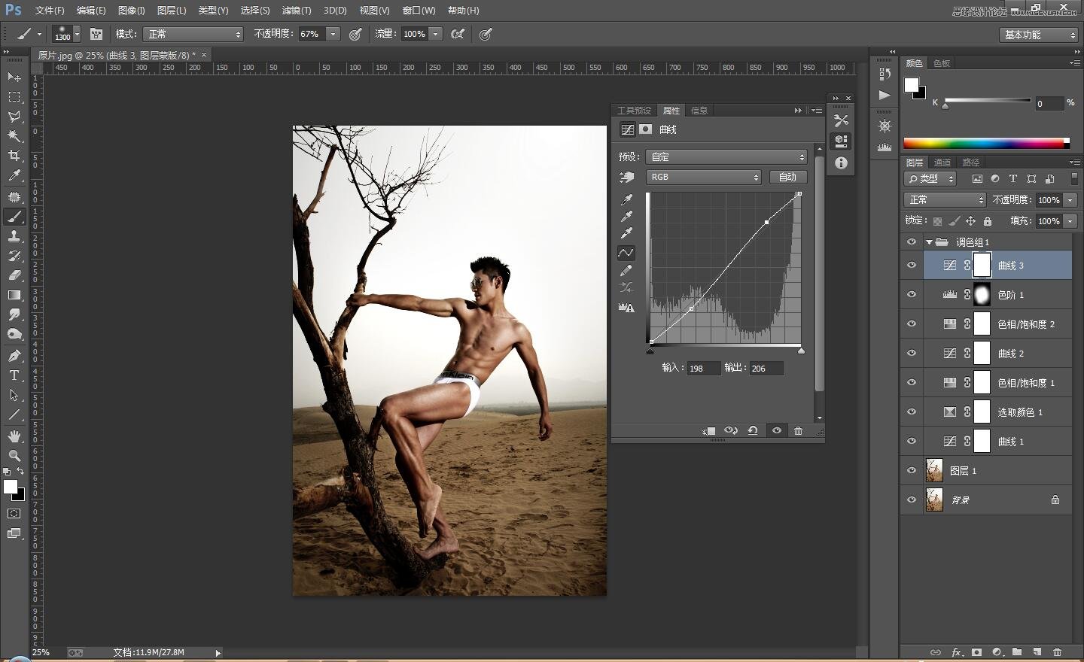Switch to the 通道 tab

coord(942,162)
